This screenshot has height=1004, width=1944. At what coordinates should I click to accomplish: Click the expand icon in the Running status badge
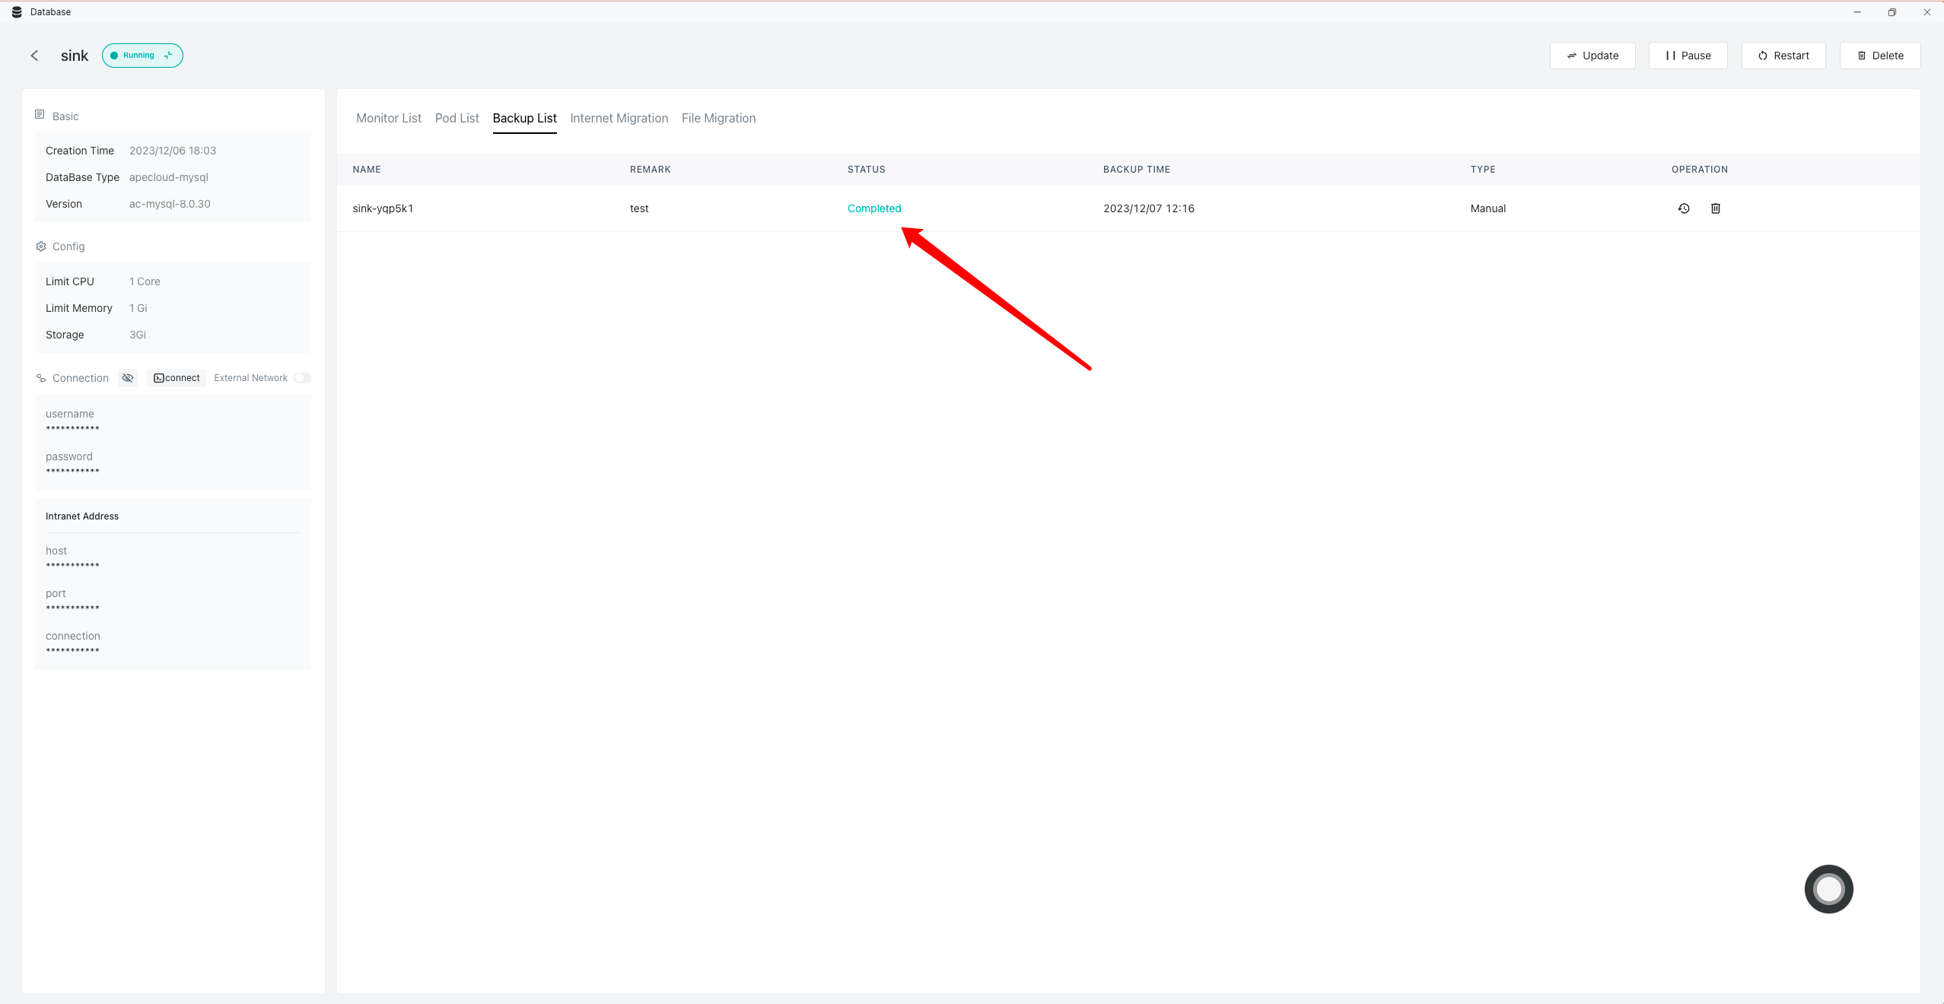click(168, 56)
